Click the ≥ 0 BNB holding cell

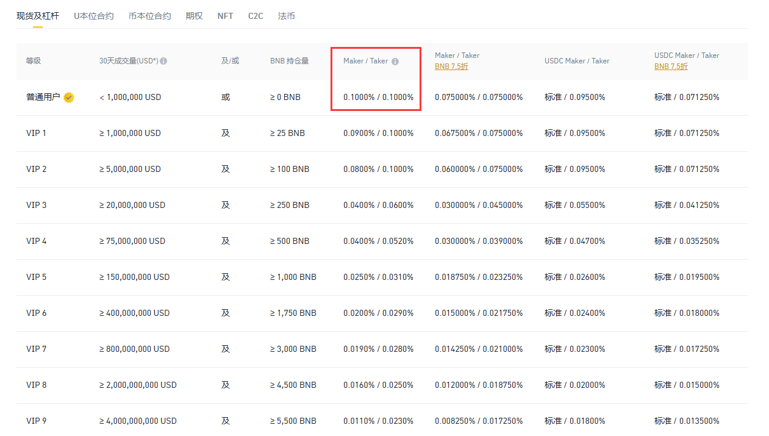(x=285, y=97)
